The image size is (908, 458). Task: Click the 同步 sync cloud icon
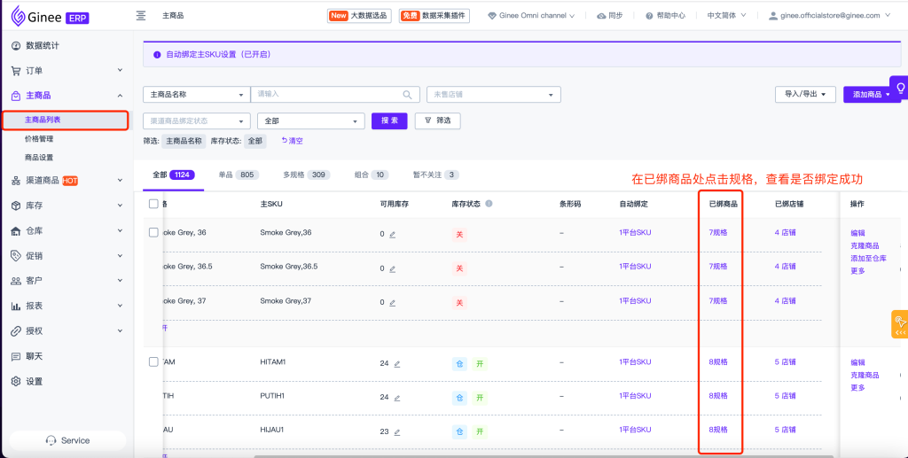(602, 16)
